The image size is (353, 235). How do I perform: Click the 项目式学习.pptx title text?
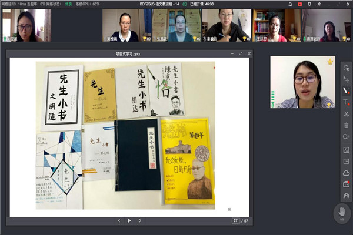click(128, 53)
